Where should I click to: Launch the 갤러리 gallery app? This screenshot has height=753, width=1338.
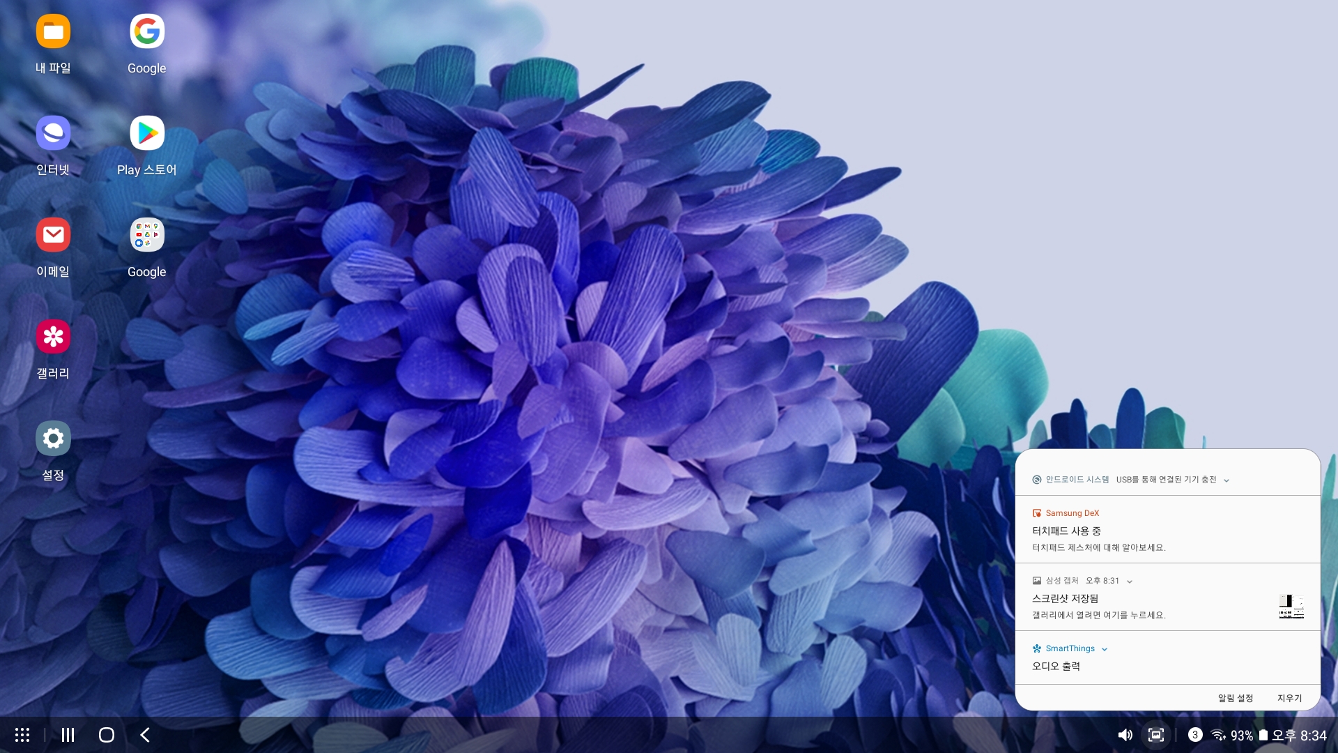(53, 337)
